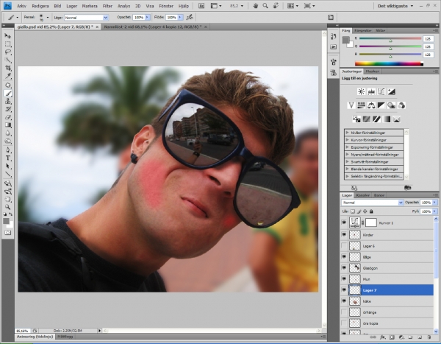This screenshot has width=441, height=344.
Task: Expand Exponering-förinställningar presets
Action: tap(348, 147)
